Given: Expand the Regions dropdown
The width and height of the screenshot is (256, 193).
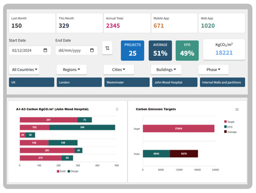Looking at the screenshot, I should [72, 70].
